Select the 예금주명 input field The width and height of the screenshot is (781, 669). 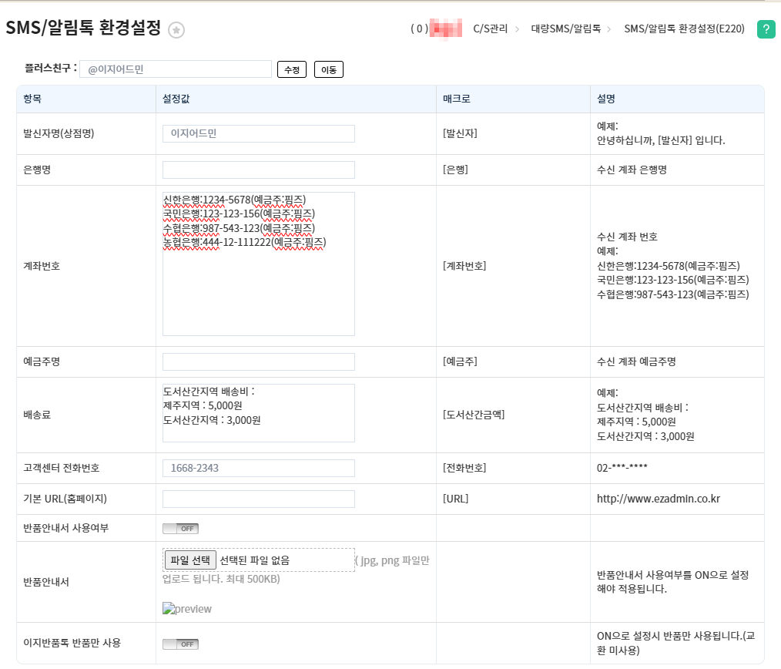coord(258,361)
